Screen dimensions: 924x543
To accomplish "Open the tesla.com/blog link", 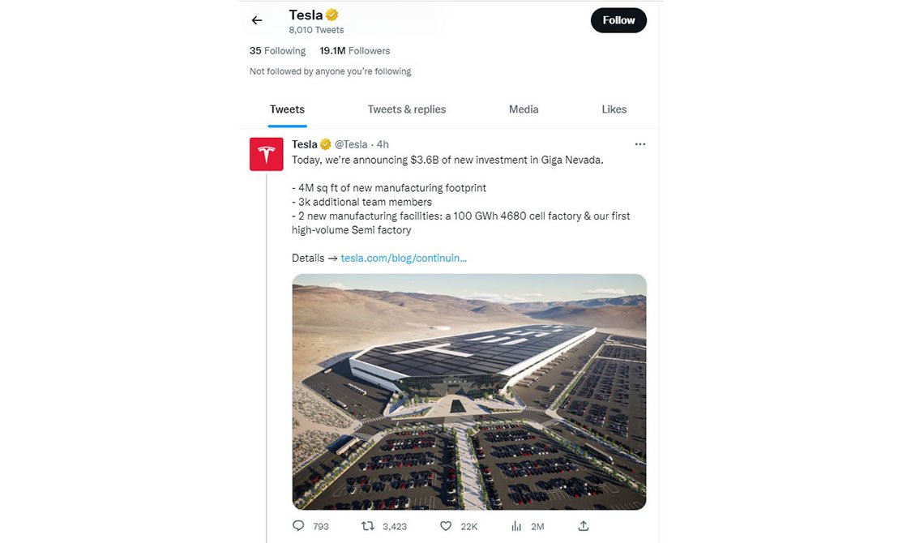I will [404, 258].
